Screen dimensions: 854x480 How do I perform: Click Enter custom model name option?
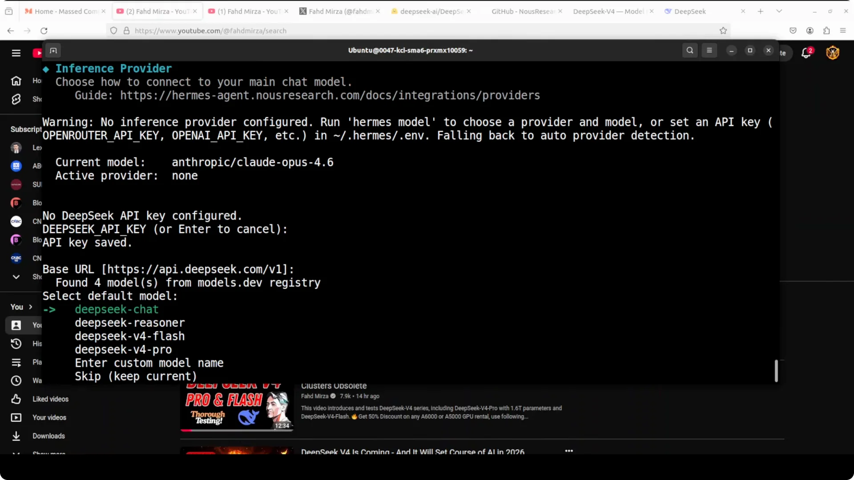point(149,363)
